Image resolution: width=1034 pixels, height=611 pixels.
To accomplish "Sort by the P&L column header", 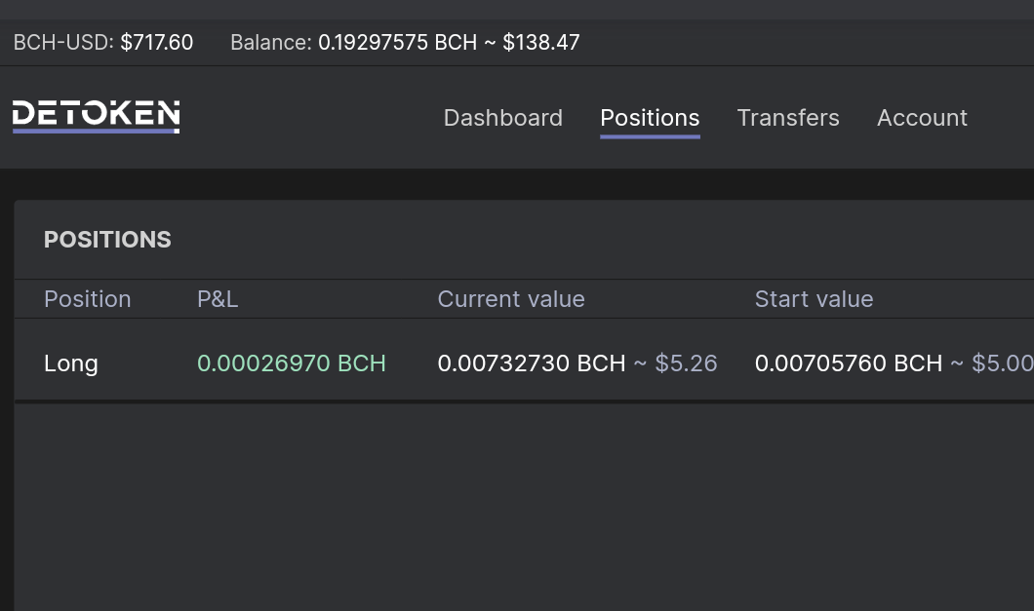I will pyautogui.click(x=218, y=299).
